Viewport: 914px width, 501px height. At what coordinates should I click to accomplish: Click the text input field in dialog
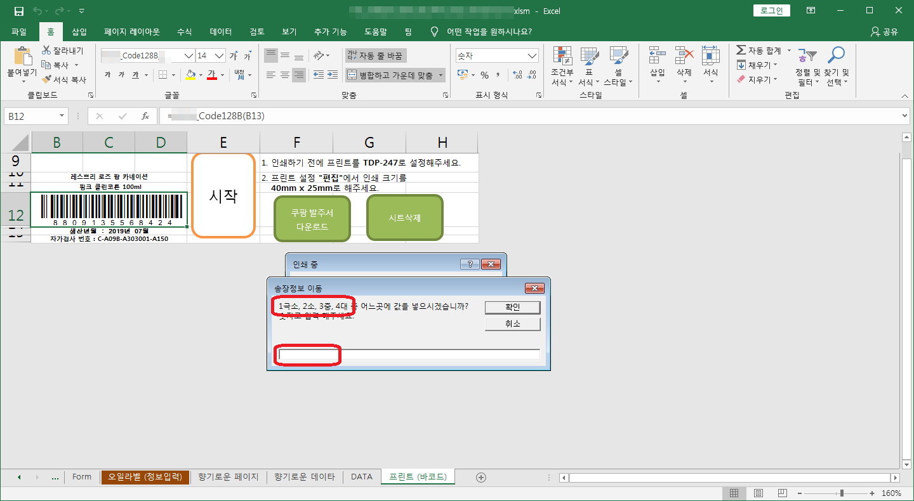coord(409,355)
